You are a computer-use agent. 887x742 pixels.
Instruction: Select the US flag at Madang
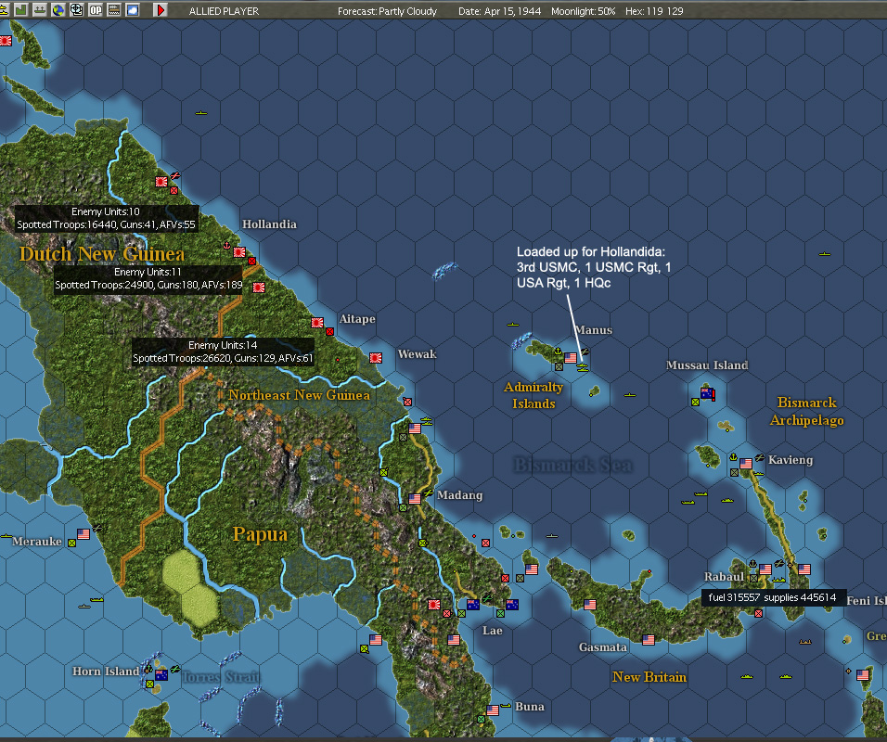click(x=415, y=499)
